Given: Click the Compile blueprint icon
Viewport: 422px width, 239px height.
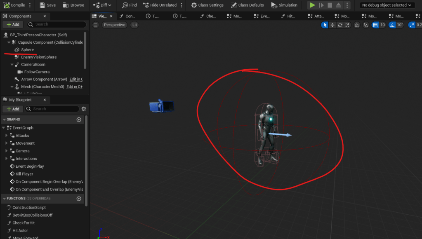Looking at the screenshot, I should (x=6, y=5).
